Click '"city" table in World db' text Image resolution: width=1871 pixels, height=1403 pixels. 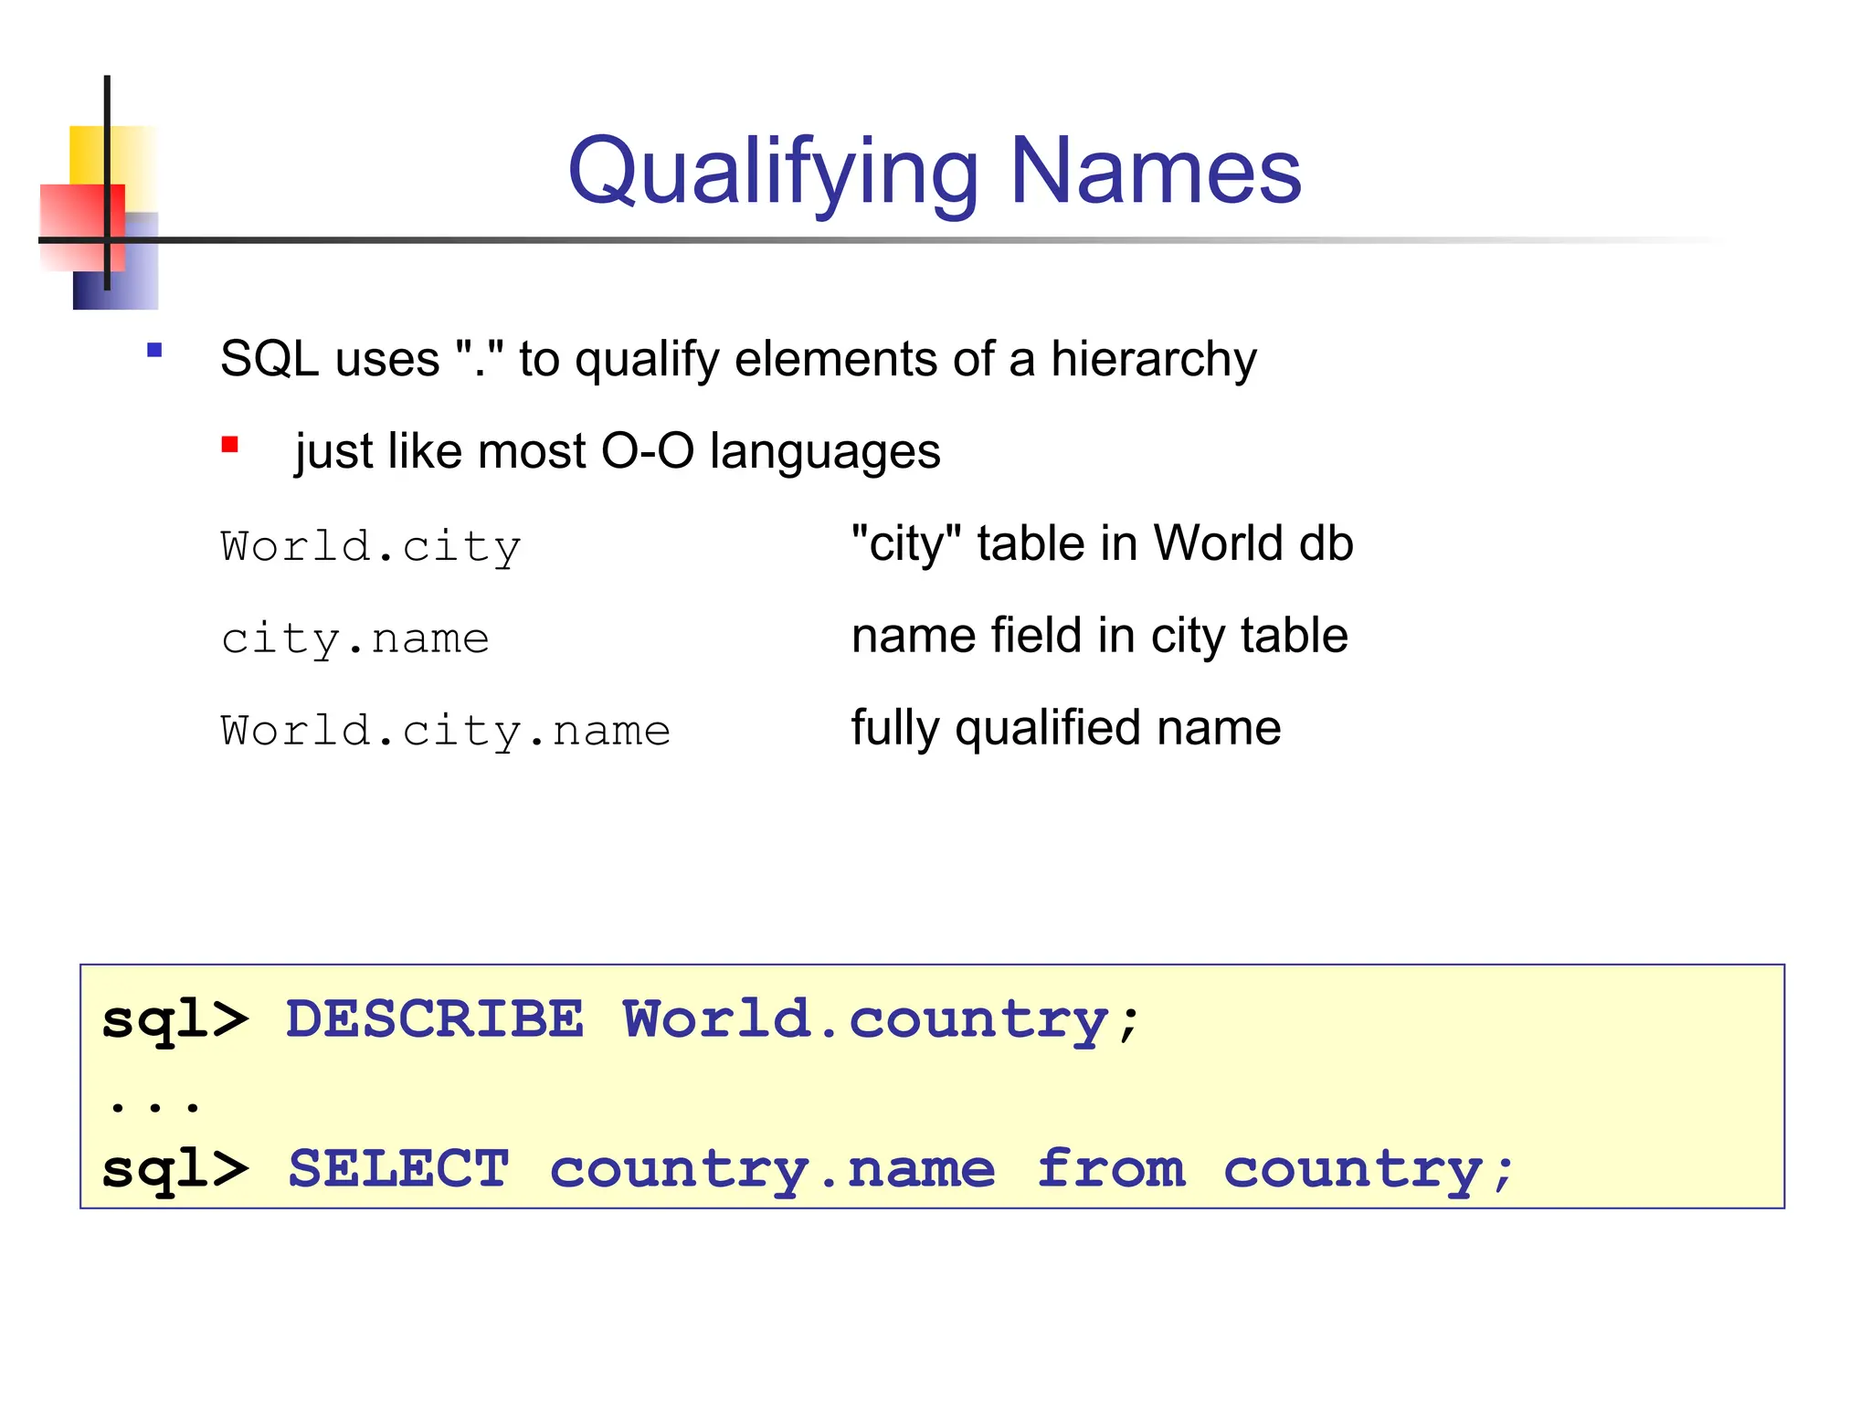(1101, 543)
